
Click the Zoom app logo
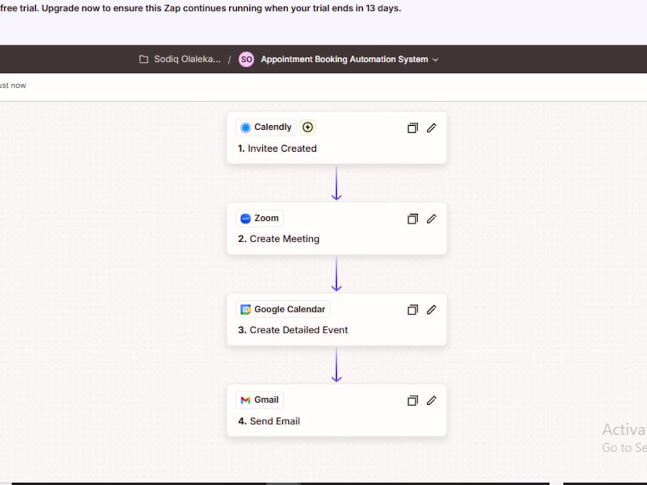point(245,218)
